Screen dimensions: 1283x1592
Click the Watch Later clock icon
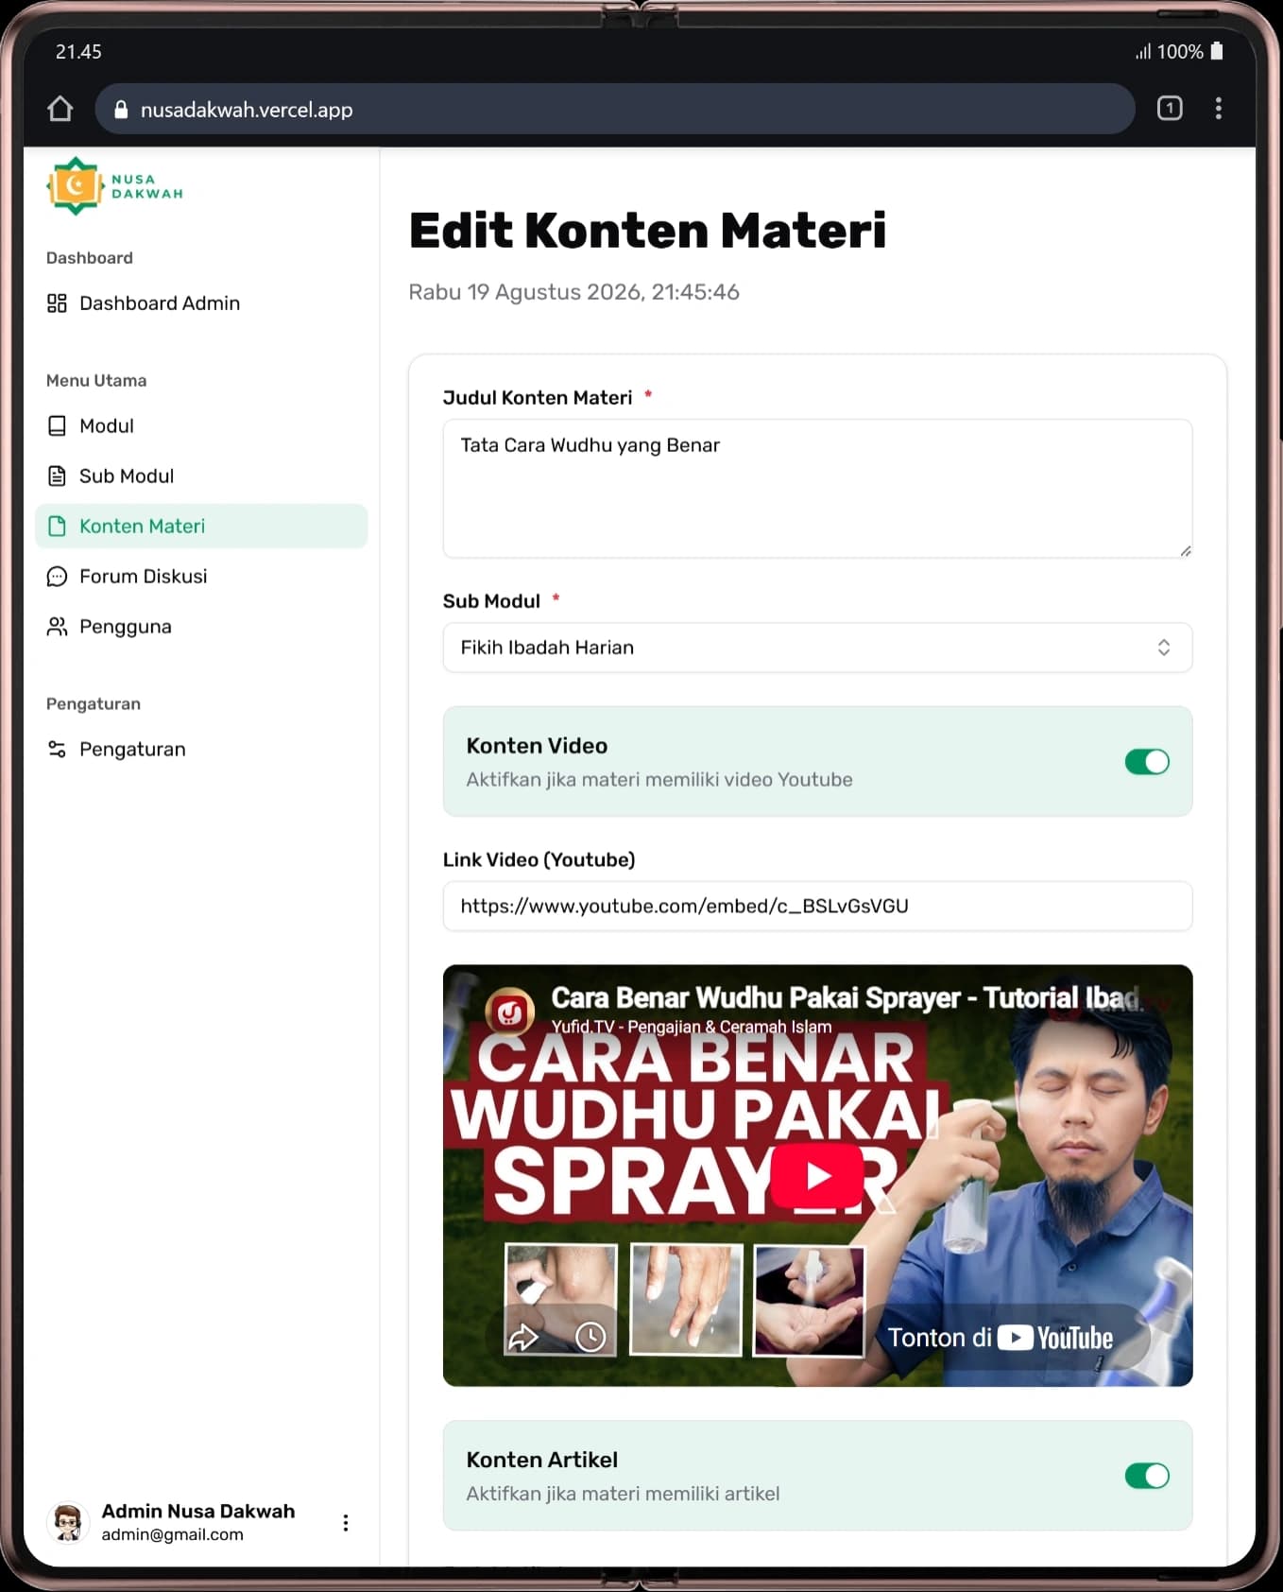(590, 1336)
